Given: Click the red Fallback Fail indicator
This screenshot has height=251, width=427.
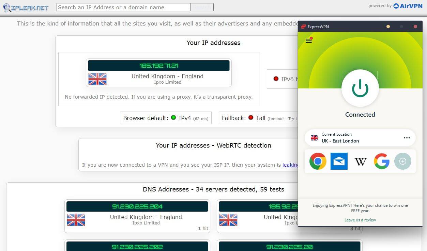Looking at the screenshot, I should (251, 118).
